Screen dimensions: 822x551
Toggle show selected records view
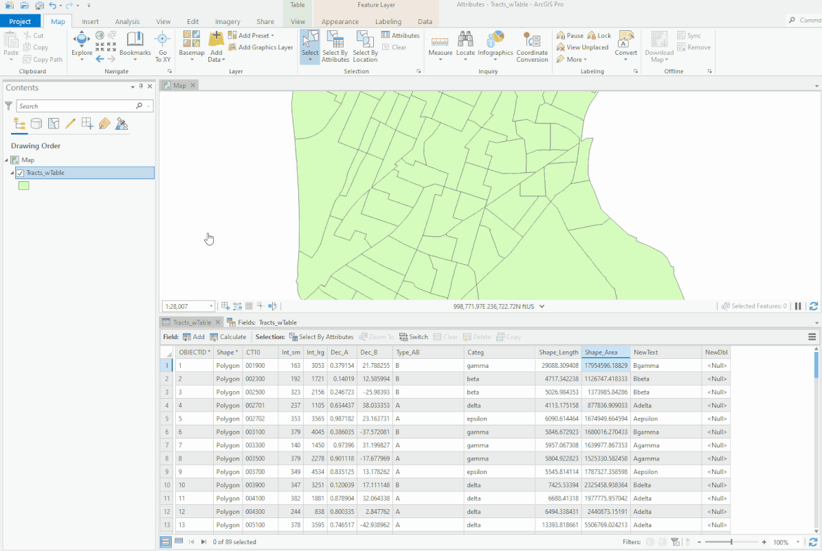179,541
